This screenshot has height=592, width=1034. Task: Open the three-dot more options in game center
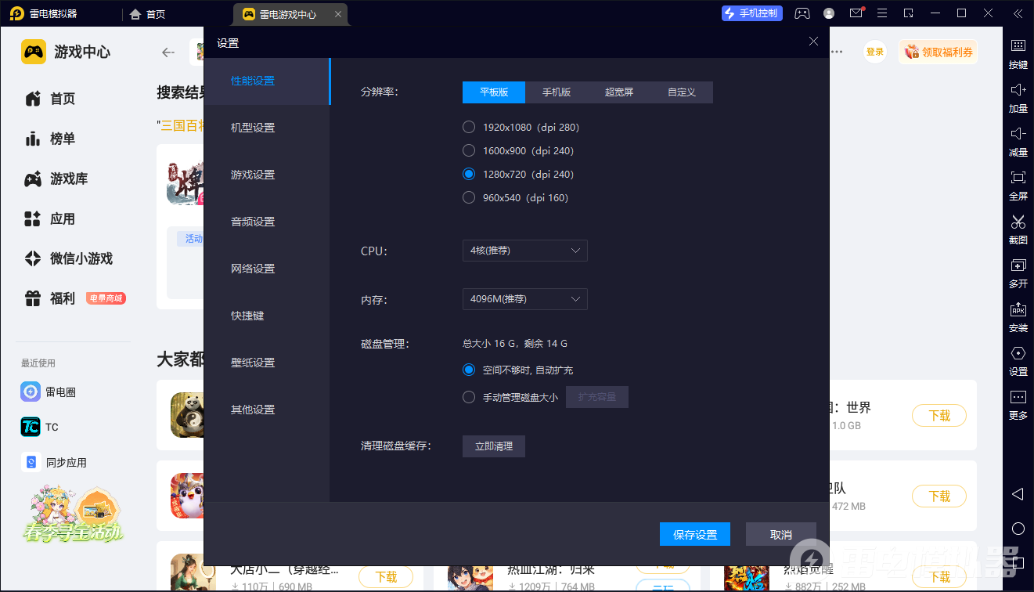point(837,52)
